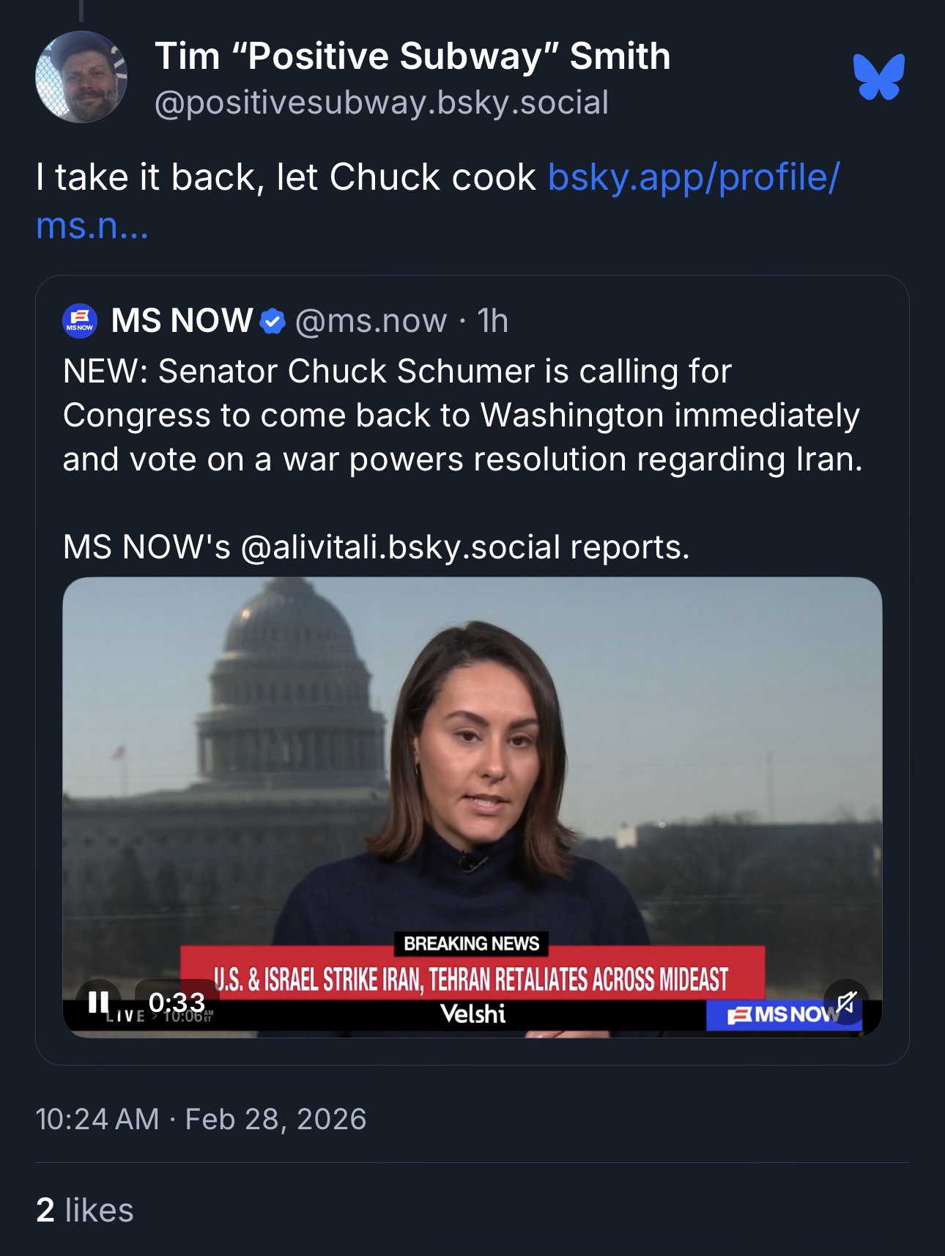
Task: Click the @positivesubway.bsky.social handle
Action: click(382, 103)
